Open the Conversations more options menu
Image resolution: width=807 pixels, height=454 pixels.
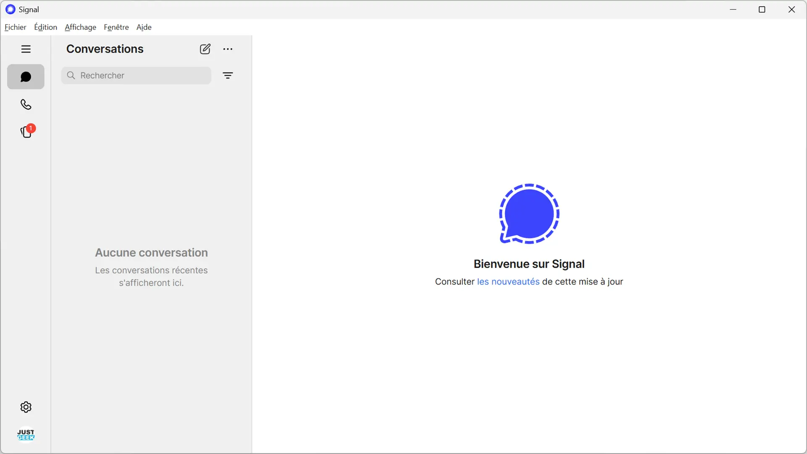click(228, 49)
